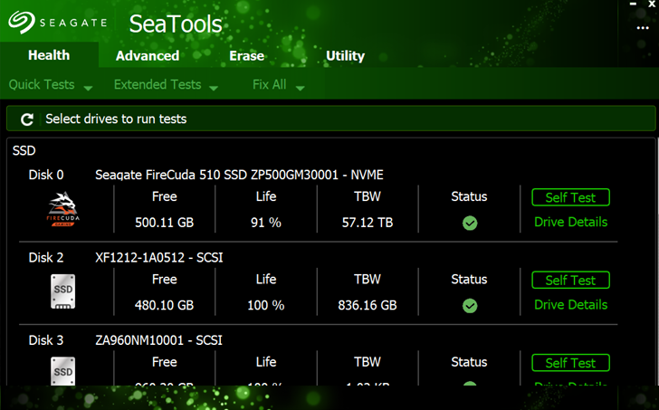The height and width of the screenshot is (410, 659).
Task: Run Self Test on Disk 3
Action: coord(570,363)
